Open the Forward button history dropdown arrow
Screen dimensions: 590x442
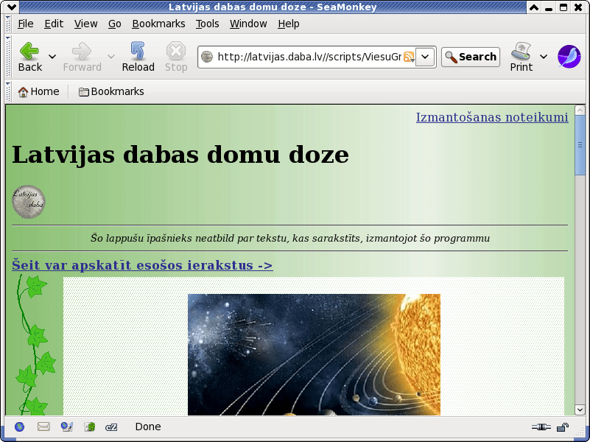pos(110,57)
